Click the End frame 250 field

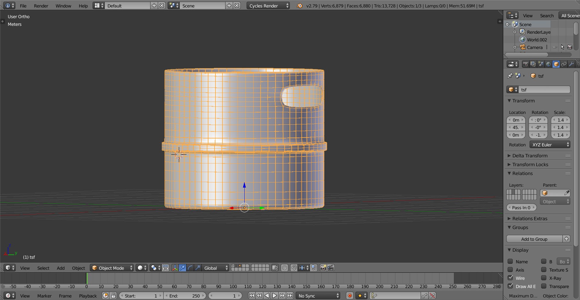tap(185, 296)
